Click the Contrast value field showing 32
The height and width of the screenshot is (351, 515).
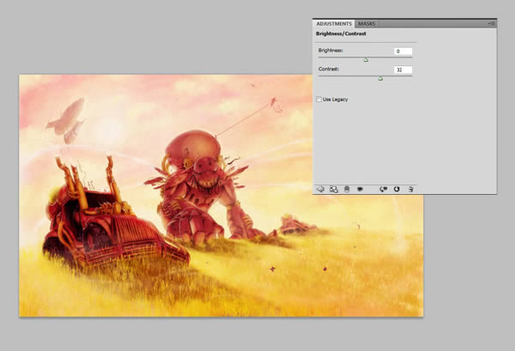[403, 70]
